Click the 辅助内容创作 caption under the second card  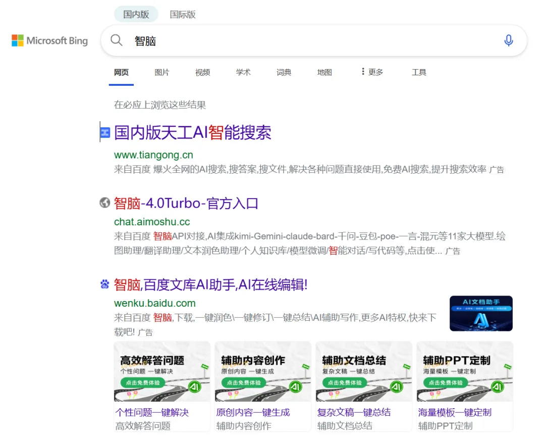(x=244, y=426)
